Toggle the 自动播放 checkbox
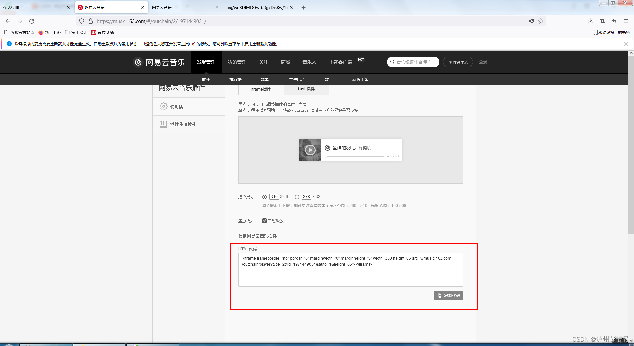Screen dimensions: 634x346 click(x=264, y=221)
